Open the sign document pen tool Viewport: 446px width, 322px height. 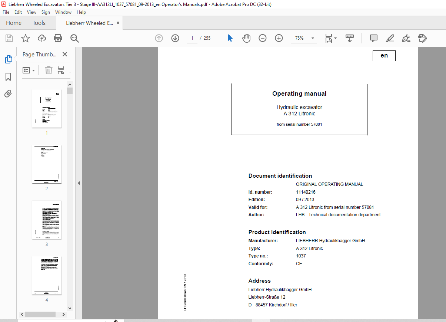coord(406,38)
